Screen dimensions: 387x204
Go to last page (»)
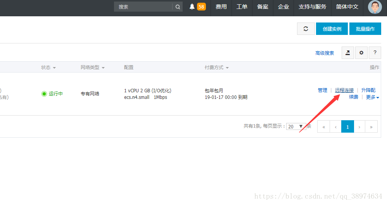point(371,126)
